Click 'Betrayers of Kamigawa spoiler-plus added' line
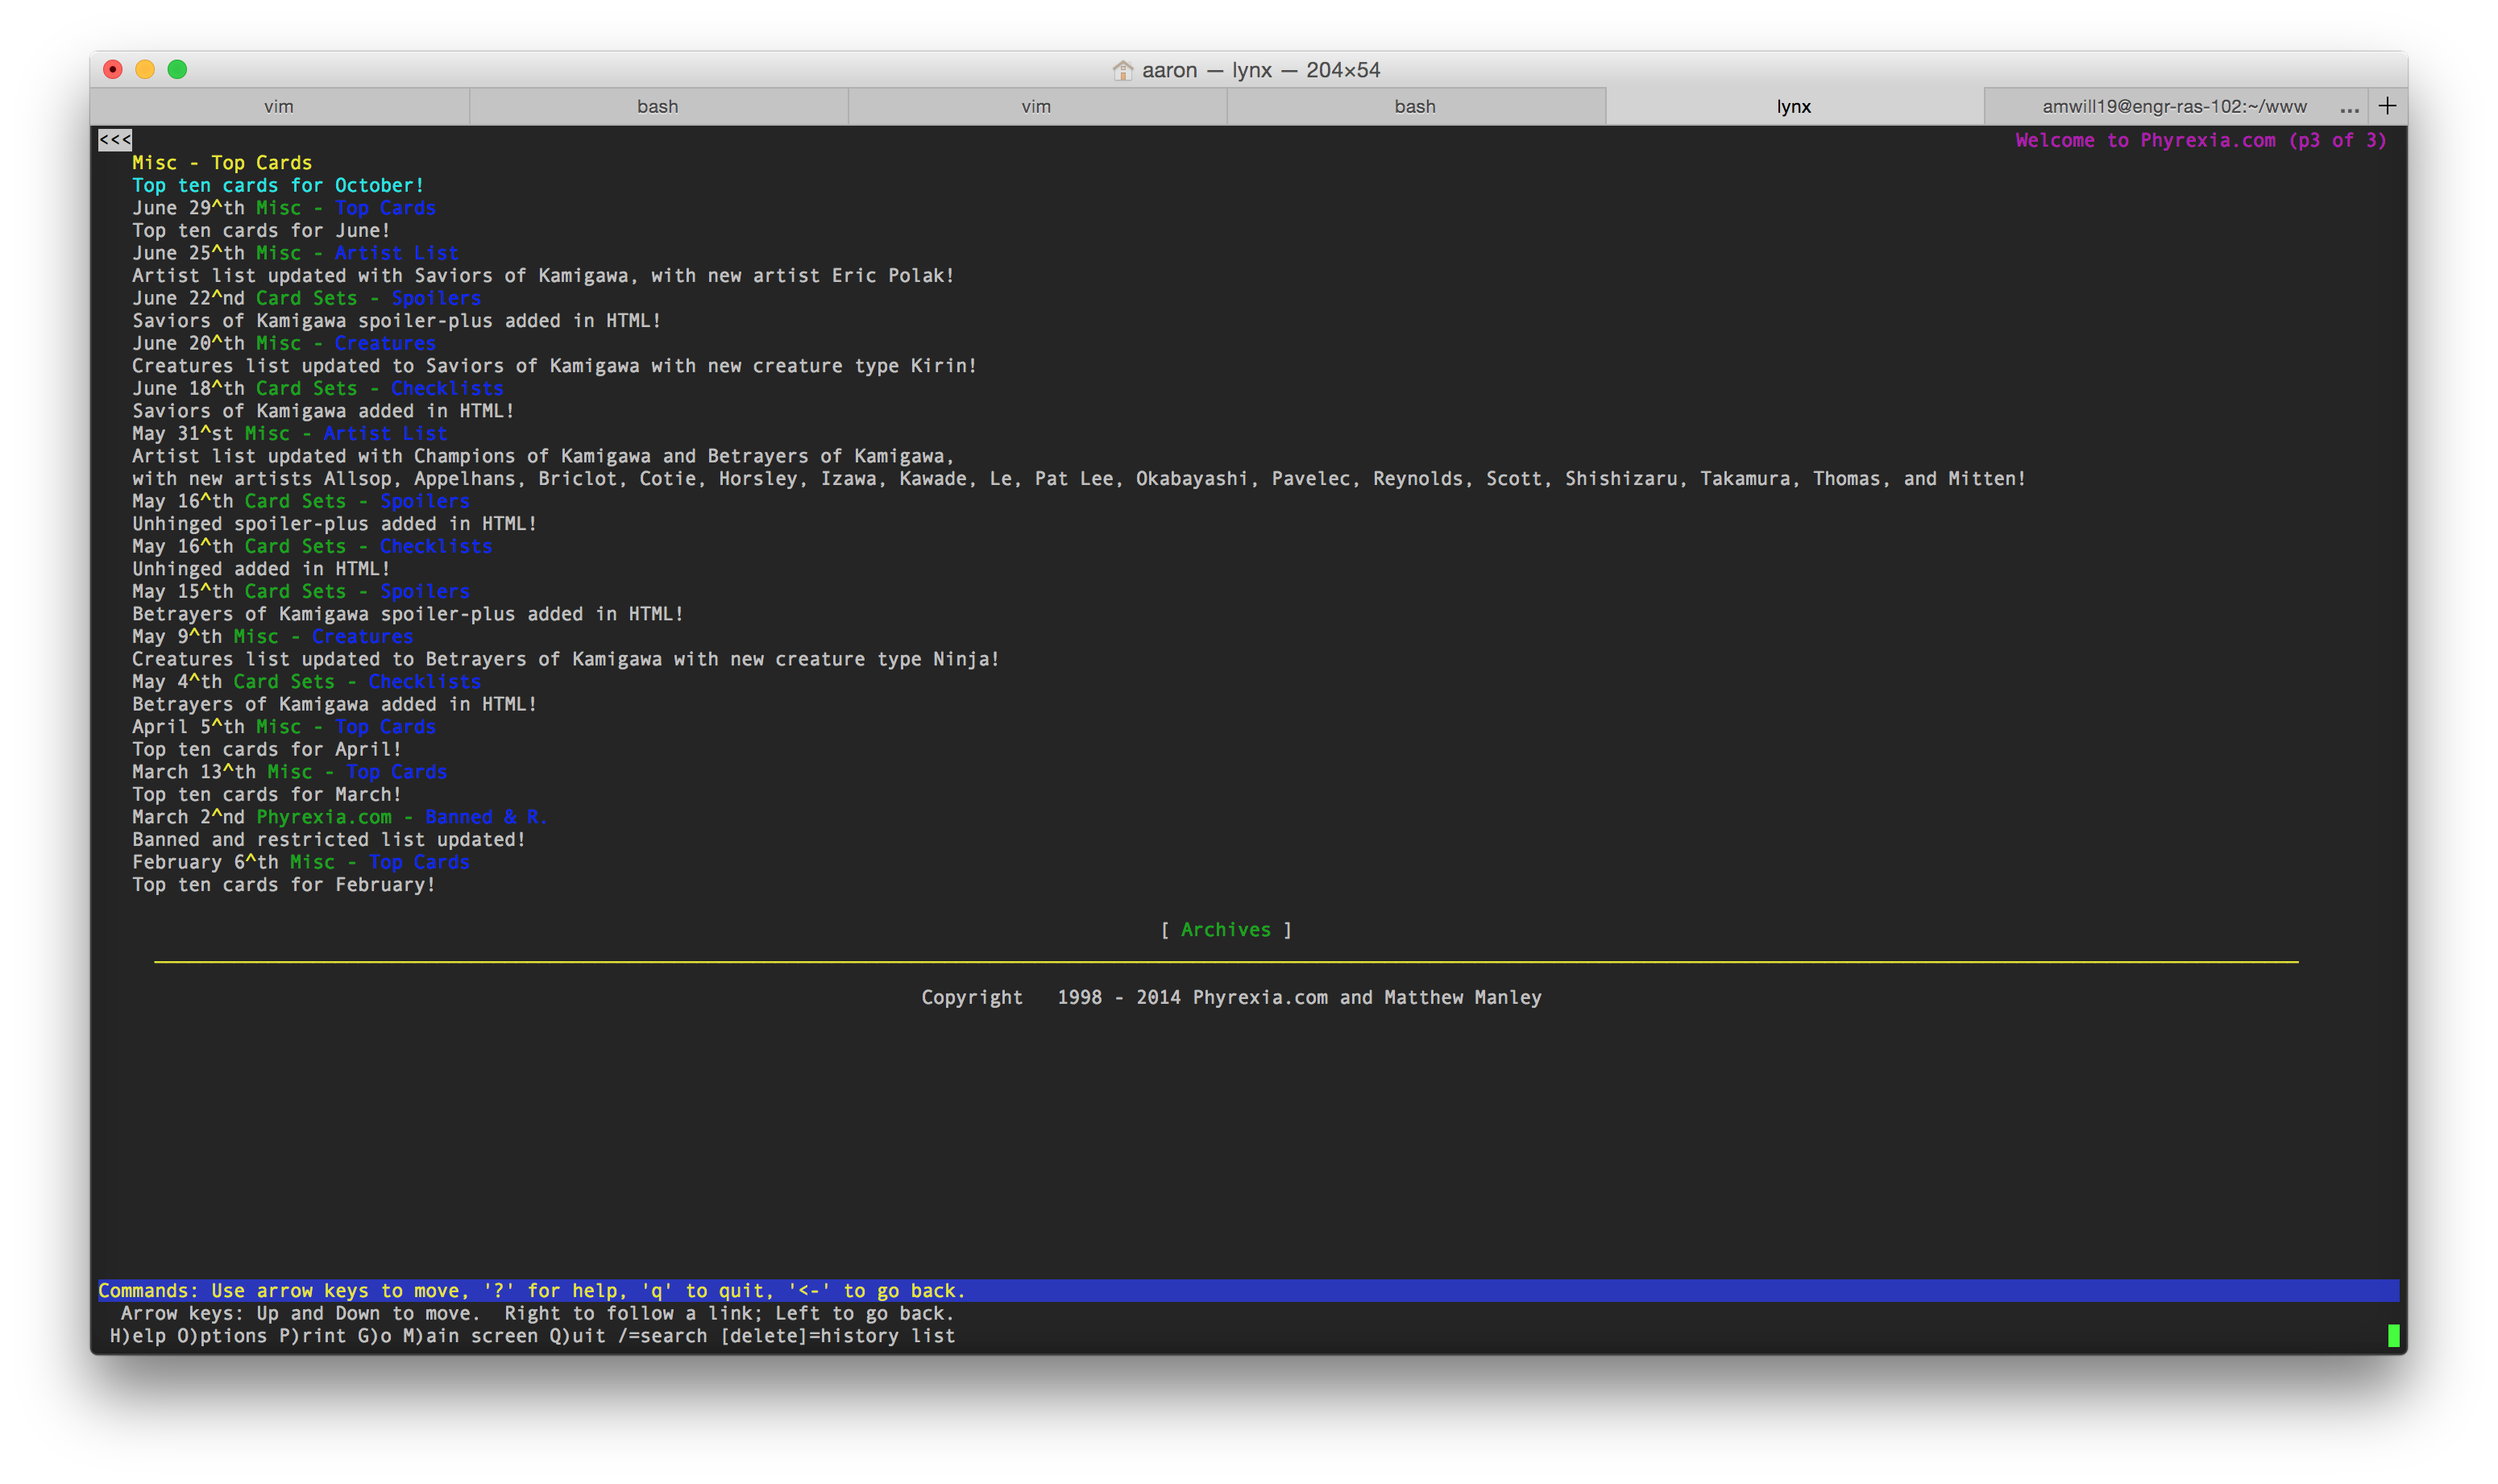The image size is (2498, 1484). (x=408, y=614)
